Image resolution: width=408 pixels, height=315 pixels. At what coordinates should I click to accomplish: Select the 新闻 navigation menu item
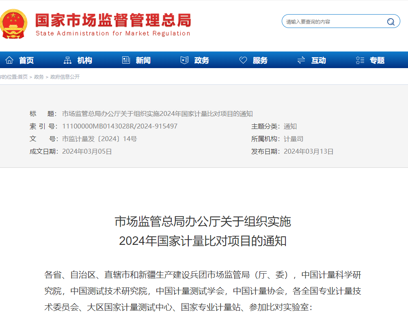[143, 60]
